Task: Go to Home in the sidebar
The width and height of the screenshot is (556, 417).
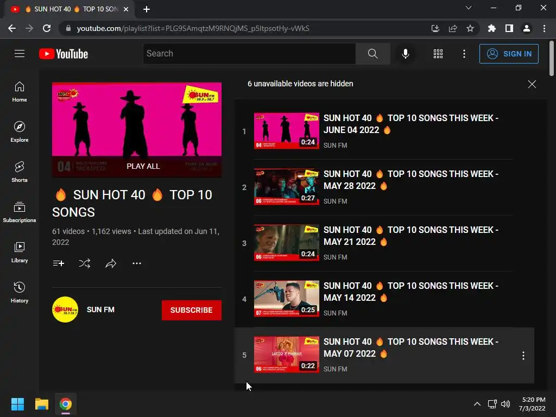Action: [x=20, y=91]
